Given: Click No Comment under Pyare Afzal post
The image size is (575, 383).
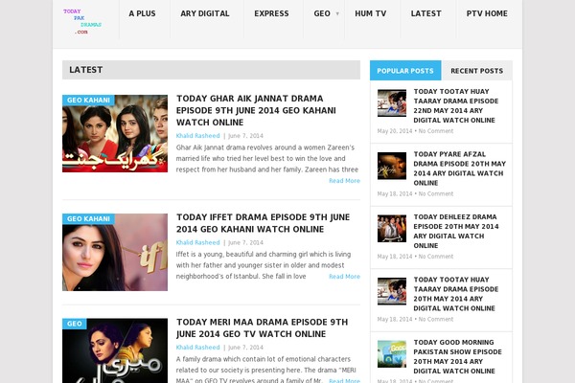Looking at the screenshot, I should click(436, 193).
